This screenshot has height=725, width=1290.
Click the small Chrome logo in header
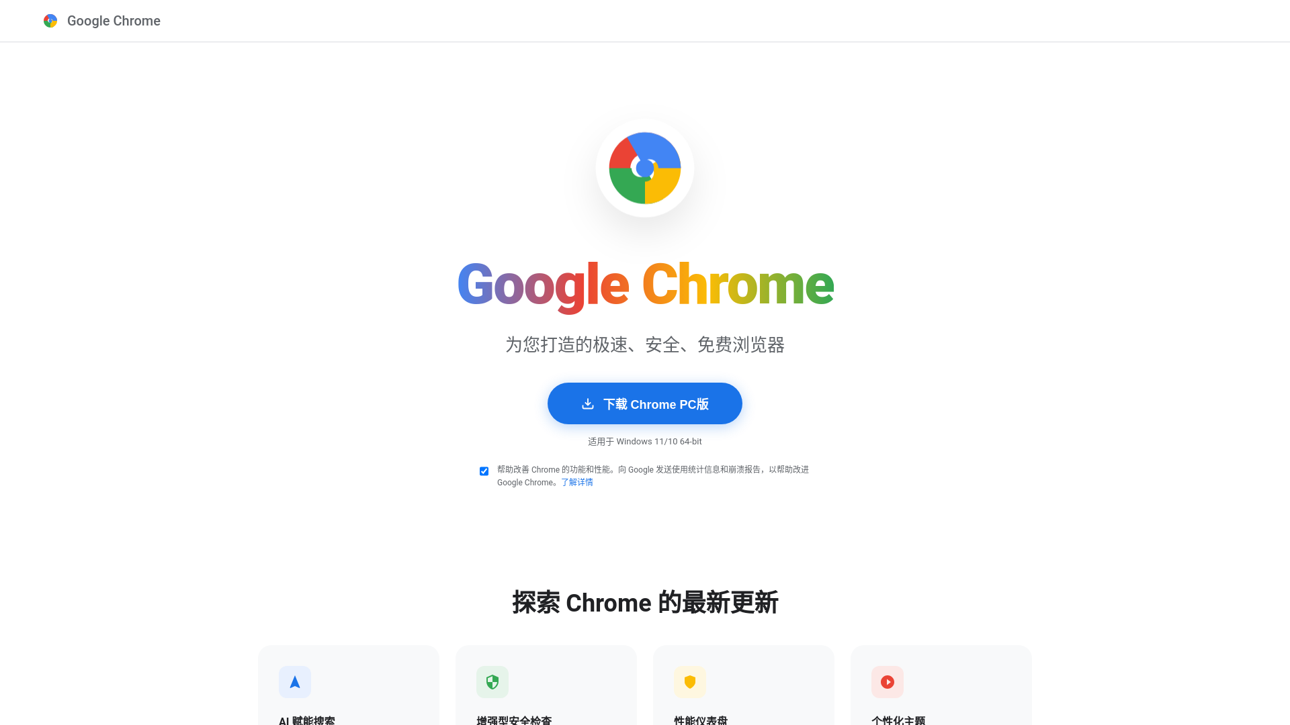(50, 21)
